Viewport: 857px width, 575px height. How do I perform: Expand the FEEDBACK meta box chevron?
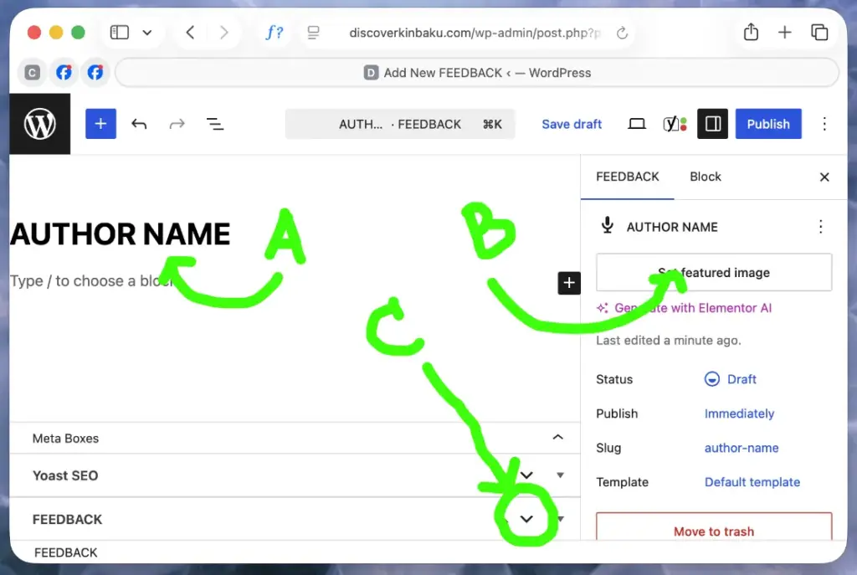click(x=526, y=519)
